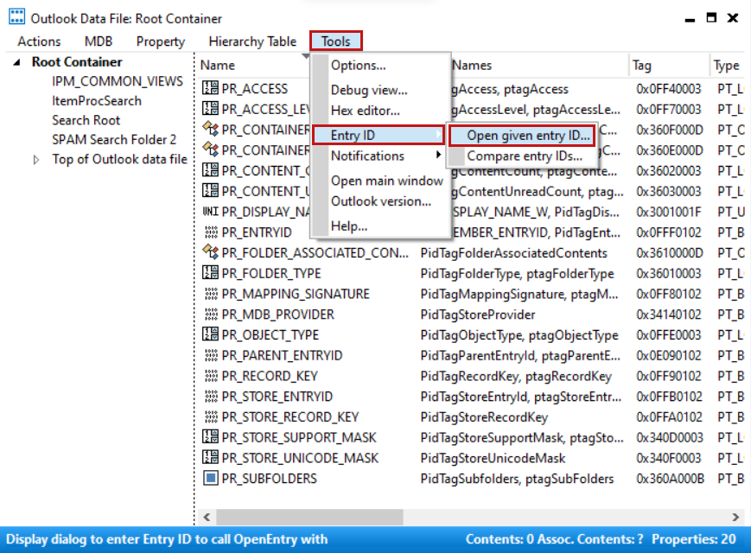This screenshot has height=553, width=751.
Task: Select Open given entry ID...
Action: click(x=522, y=136)
